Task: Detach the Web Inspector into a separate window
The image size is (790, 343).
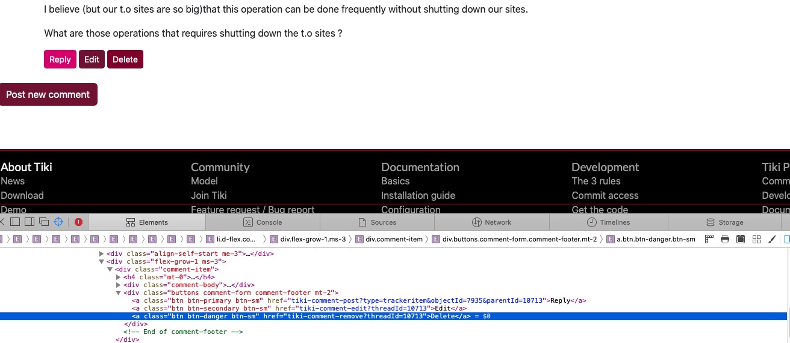Action: coord(43,222)
